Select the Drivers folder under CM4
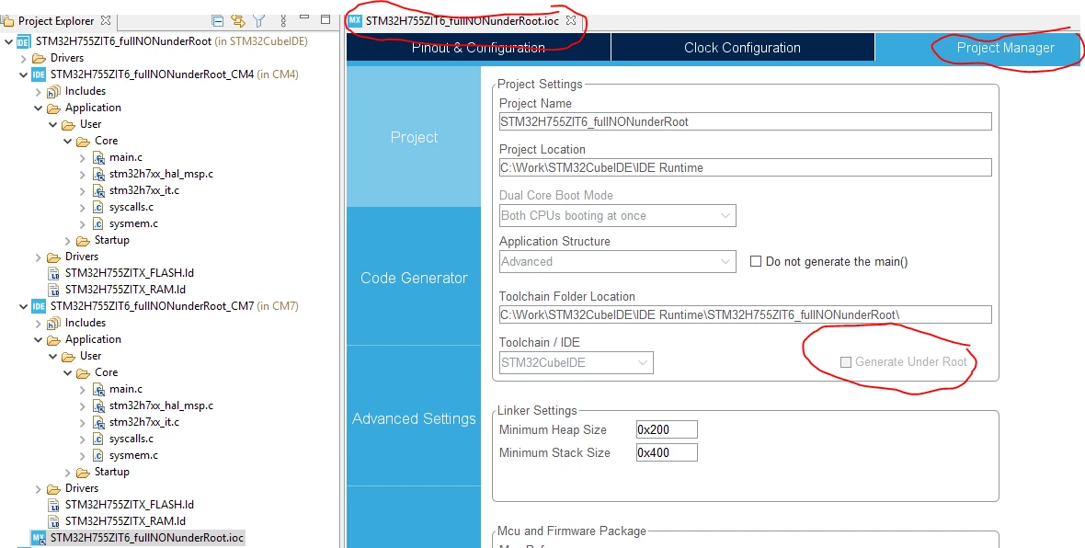1085x548 pixels. pos(82,257)
